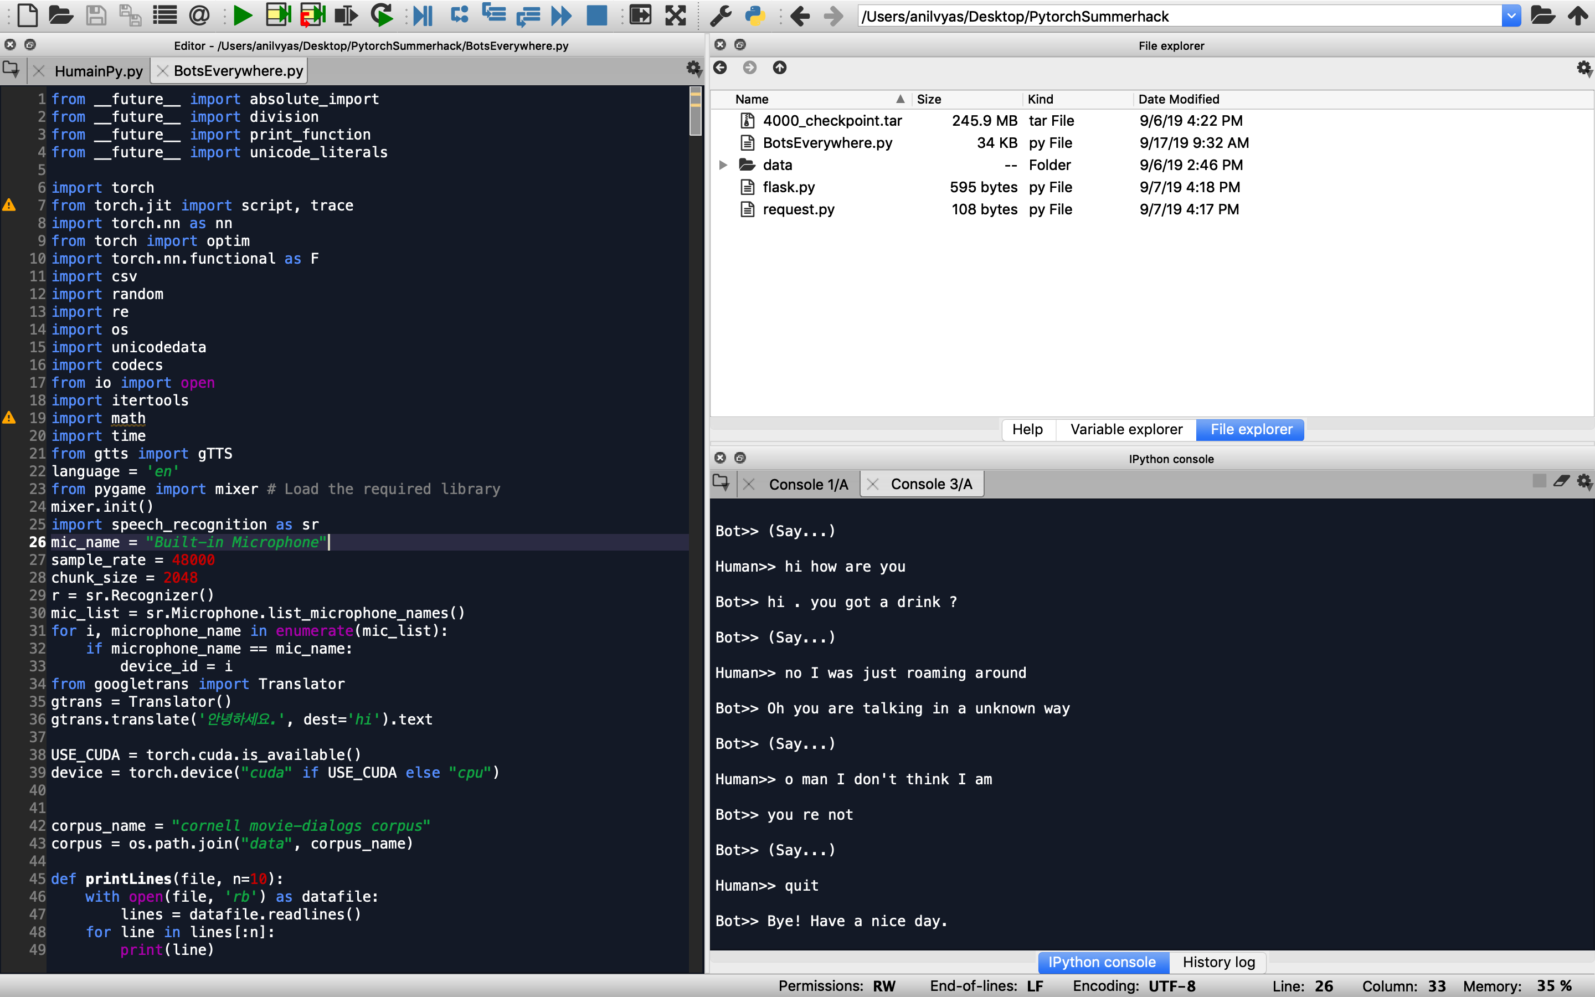Click the Re-run last script icon
Viewport: 1595px width, 997px height.
coord(382,15)
